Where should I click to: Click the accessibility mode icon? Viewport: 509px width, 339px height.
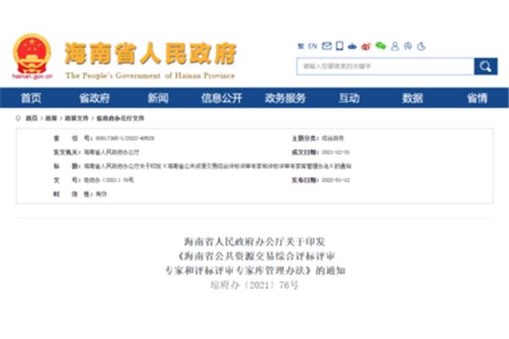[408, 46]
